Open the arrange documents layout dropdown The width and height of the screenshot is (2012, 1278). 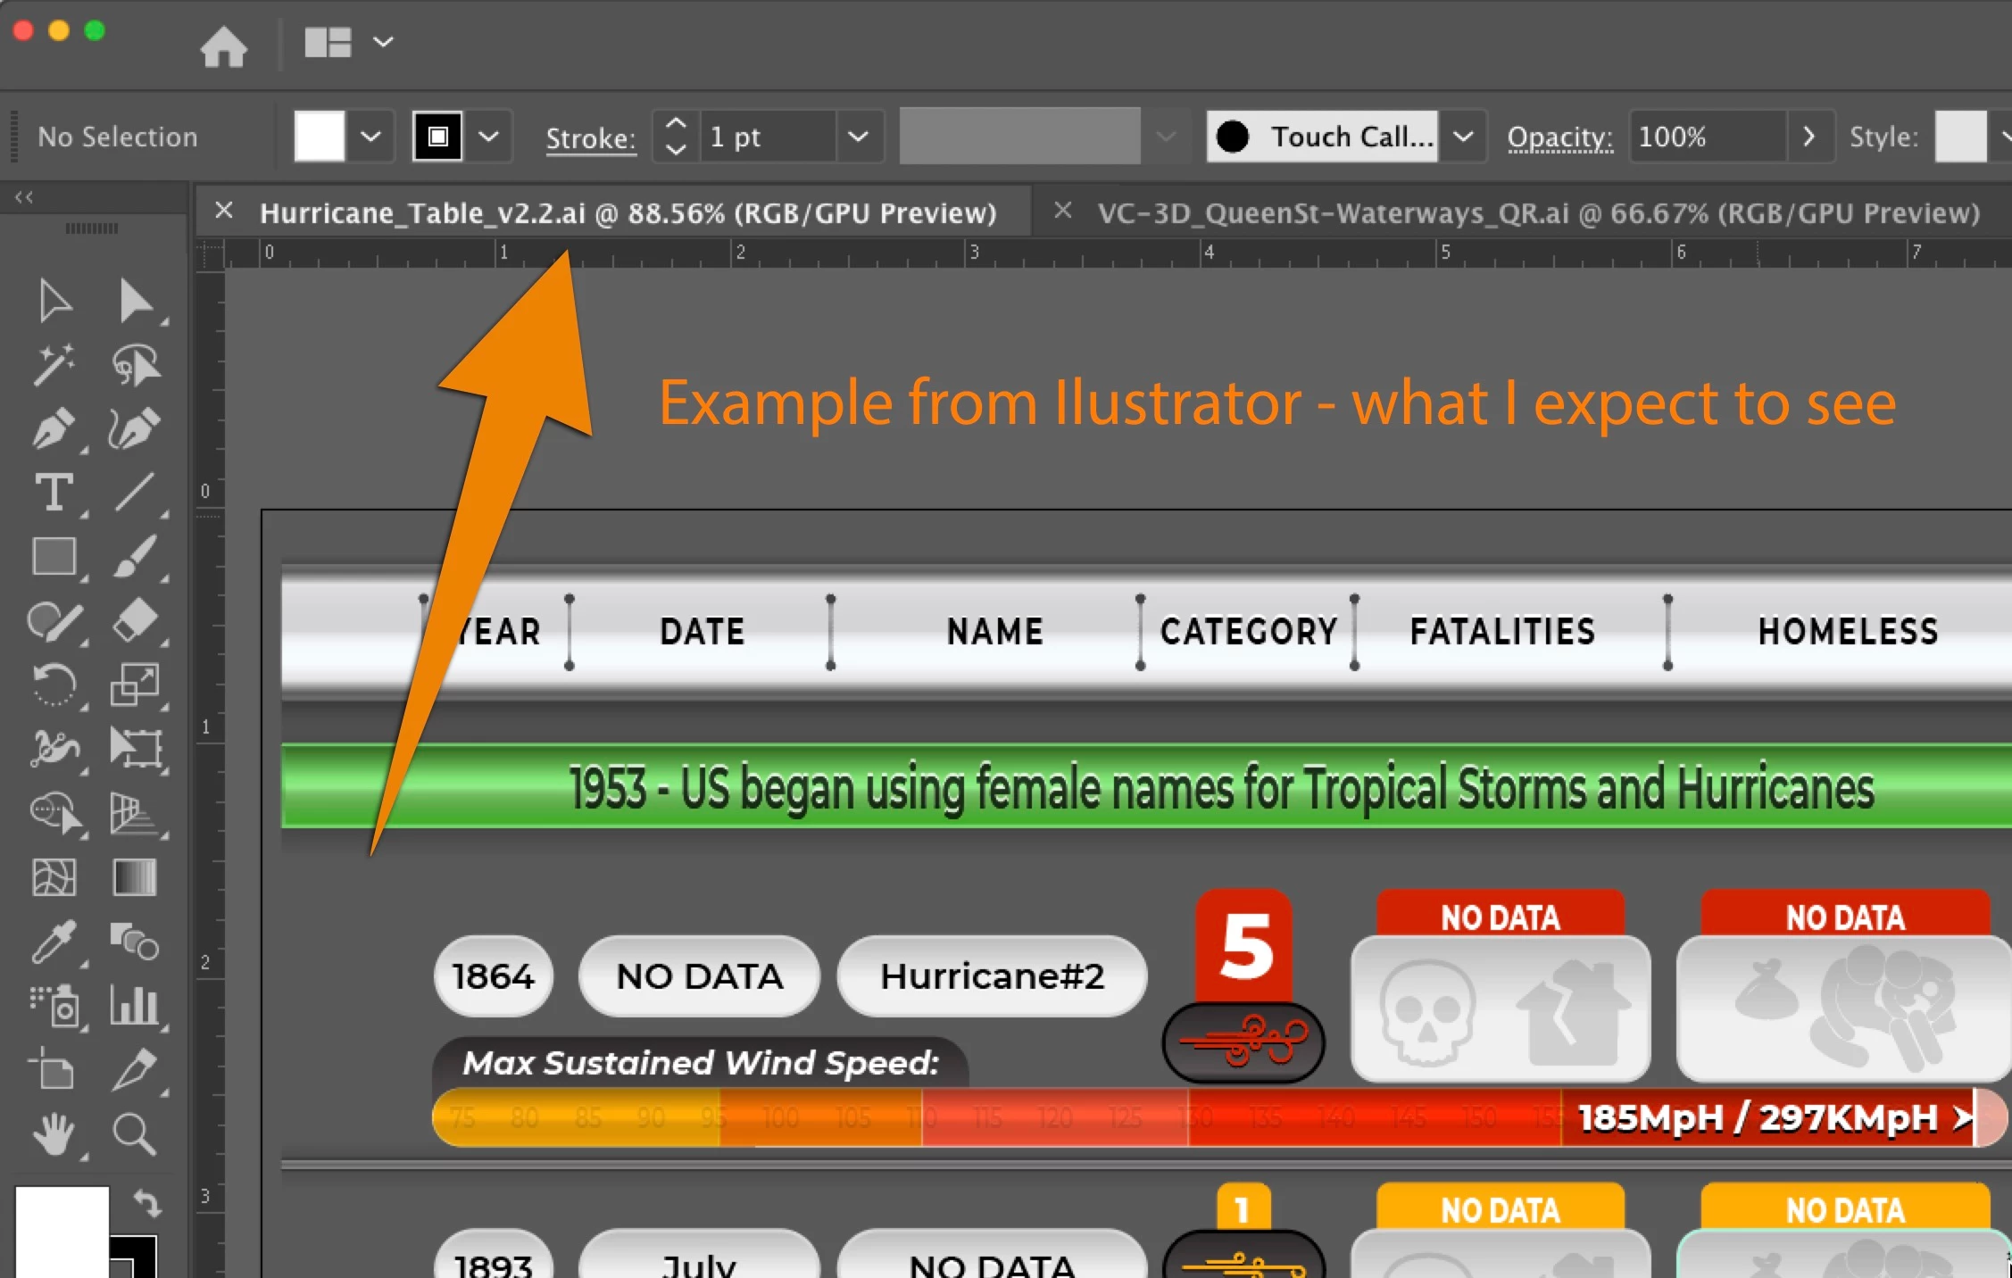coord(383,42)
